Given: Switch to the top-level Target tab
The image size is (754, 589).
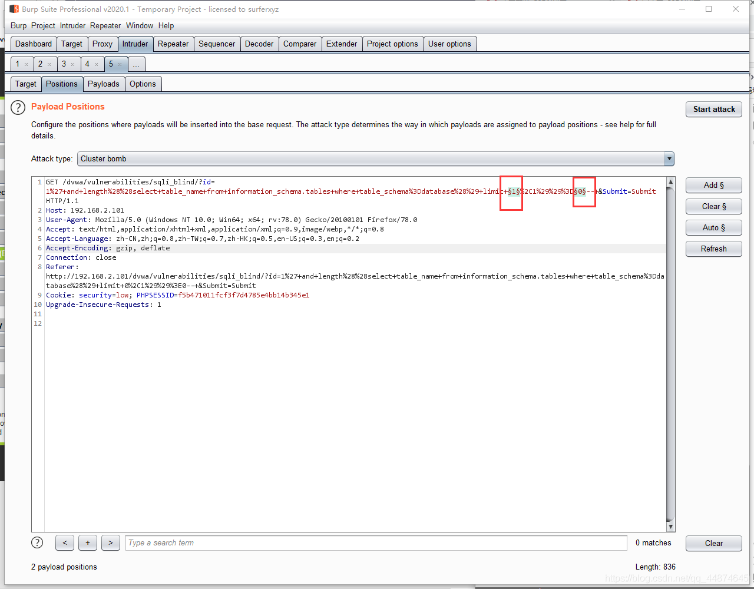Looking at the screenshot, I should click(72, 44).
